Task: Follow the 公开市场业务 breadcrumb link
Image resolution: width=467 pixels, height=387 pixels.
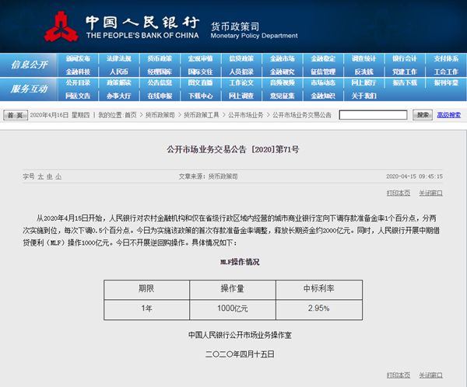Action: pyautogui.click(x=246, y=115)
